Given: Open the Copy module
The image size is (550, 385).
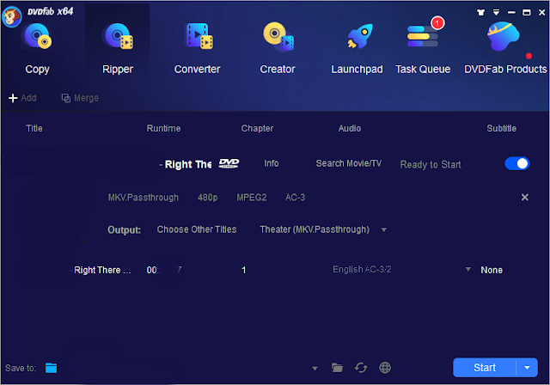Looking at the screenshot, I should tap(37, 48).
